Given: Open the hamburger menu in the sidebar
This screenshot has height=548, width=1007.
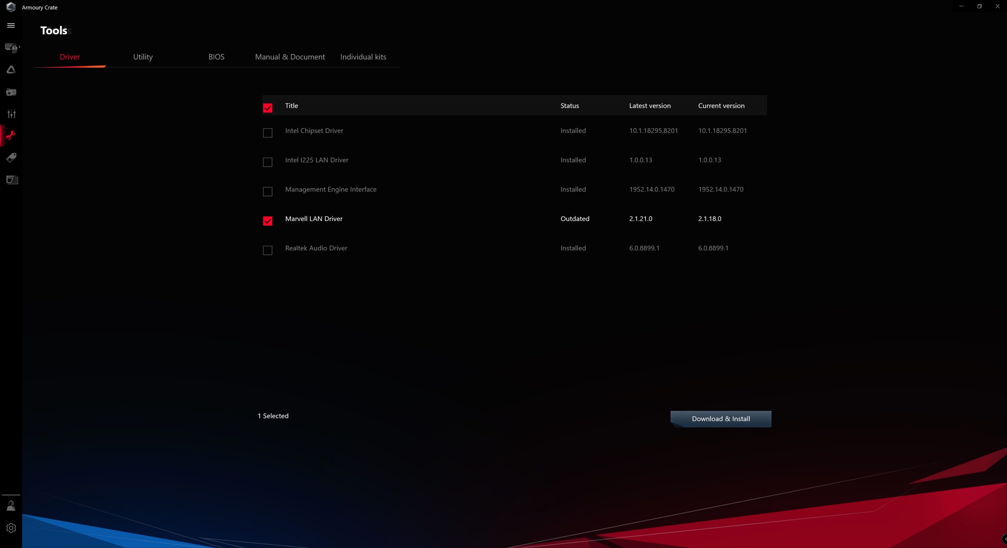Looking at the screenshot, I should [11, 26].
